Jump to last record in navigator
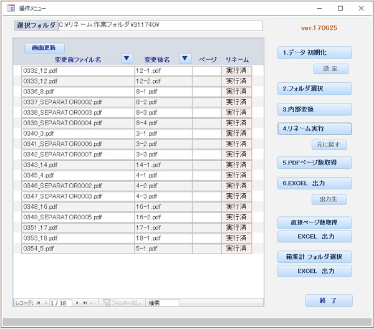 click(85, 303)
